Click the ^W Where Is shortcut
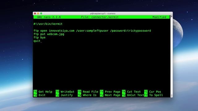This screenshot has height=111, width=198. [87, 95]
